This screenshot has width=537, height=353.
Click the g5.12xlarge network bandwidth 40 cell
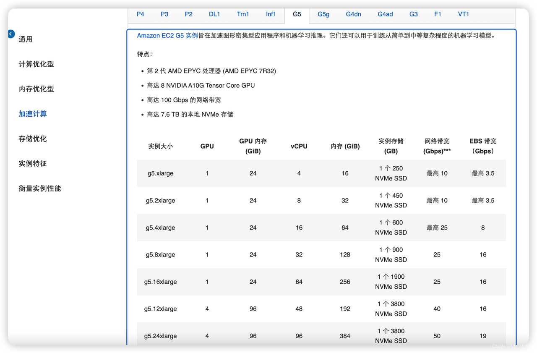(x=437, y=309)
